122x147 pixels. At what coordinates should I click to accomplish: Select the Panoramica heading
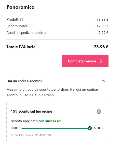21,7
